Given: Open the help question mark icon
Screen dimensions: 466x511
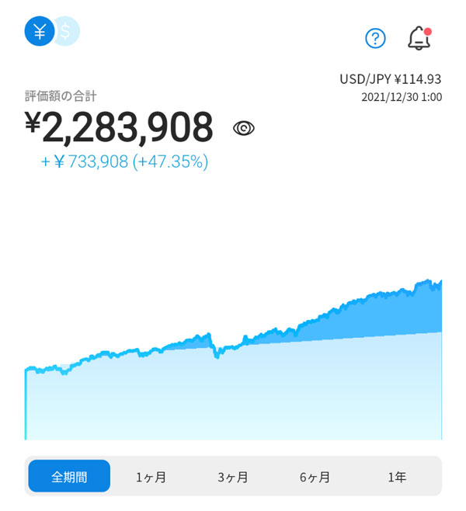Looking at the screenshot, I should (x=375, y=38).
